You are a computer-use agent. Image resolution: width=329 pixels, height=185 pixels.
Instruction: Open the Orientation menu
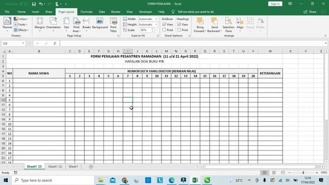click(53, 25)
